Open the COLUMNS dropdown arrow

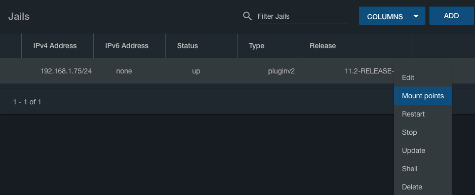[x=416, y=17]
